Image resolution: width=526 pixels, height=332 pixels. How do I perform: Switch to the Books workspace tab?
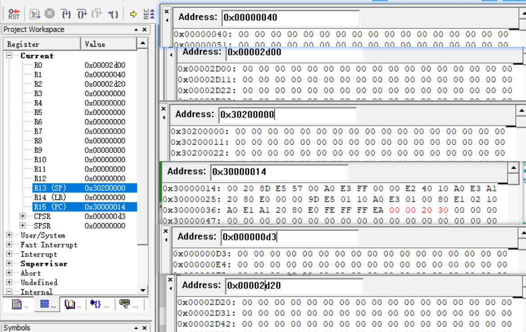click(73, 304)
